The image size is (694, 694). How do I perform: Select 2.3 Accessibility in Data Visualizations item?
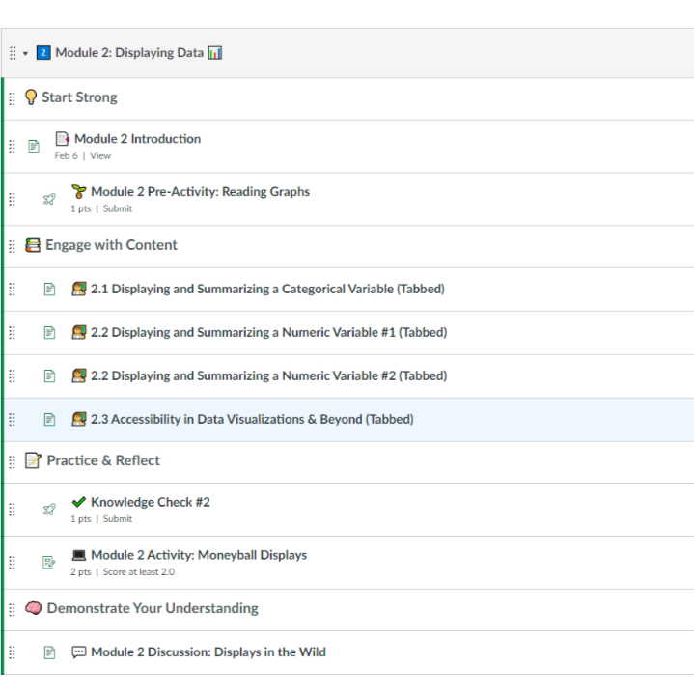pos(252,419)
